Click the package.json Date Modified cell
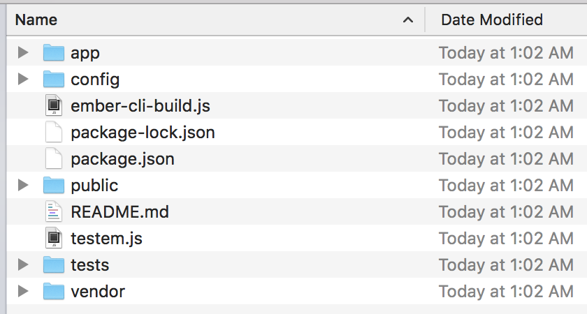 (506, 159)
